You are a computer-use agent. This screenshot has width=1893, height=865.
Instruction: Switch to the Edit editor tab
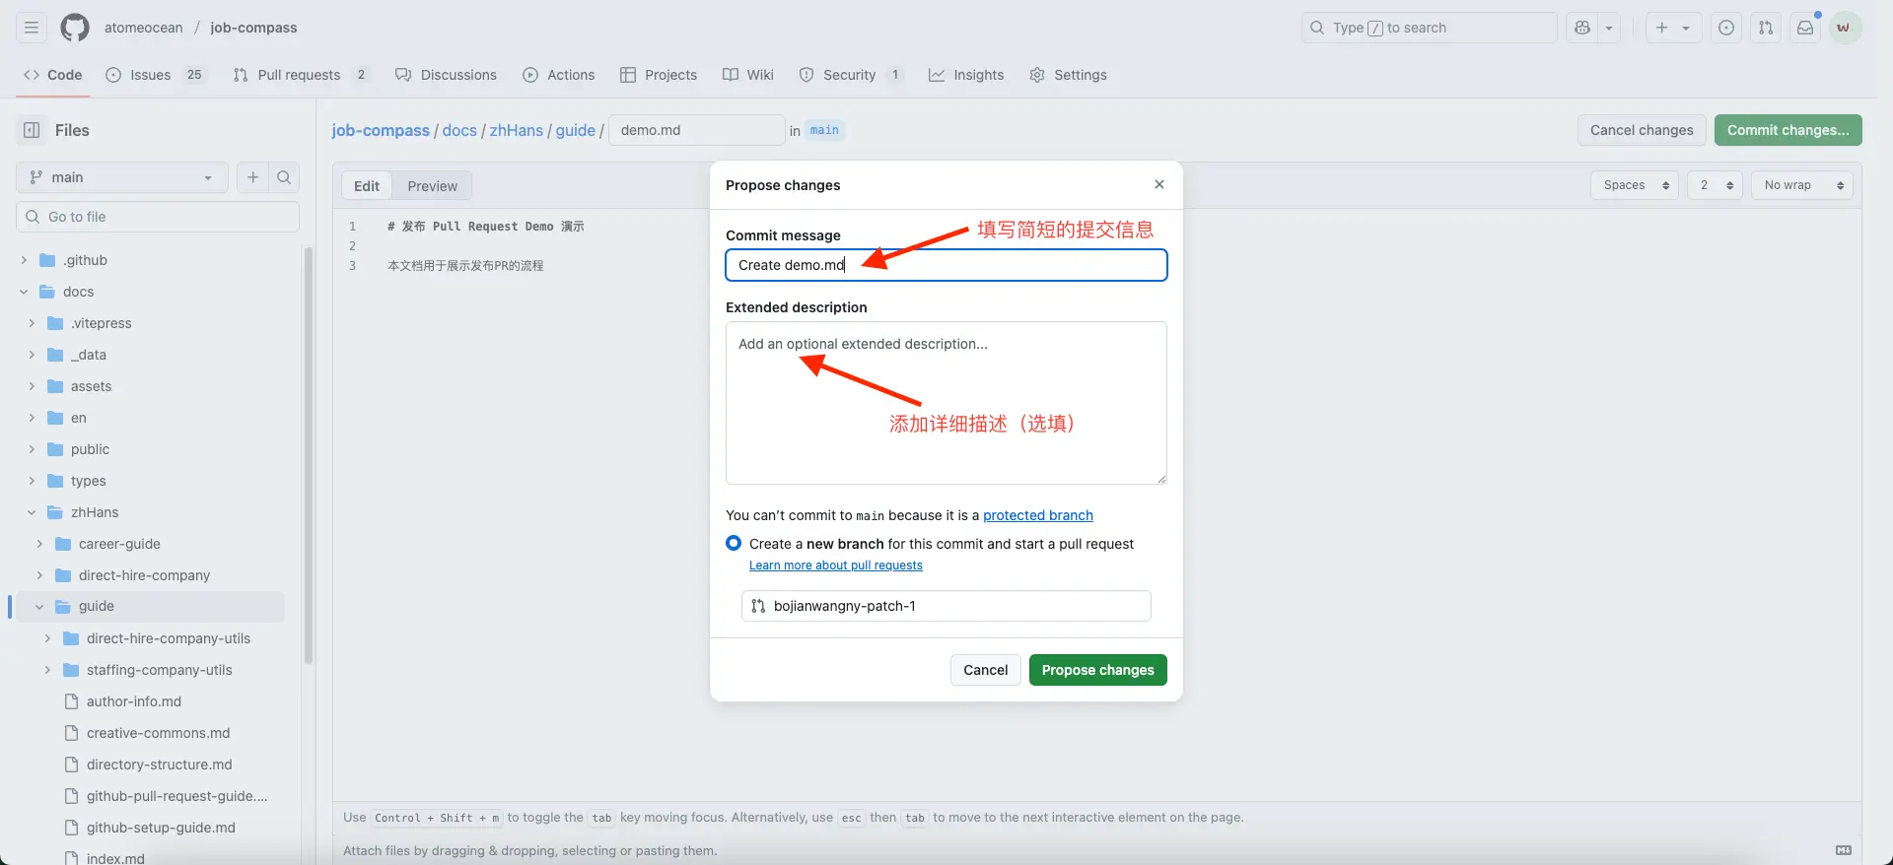click(x=367, y=185)
